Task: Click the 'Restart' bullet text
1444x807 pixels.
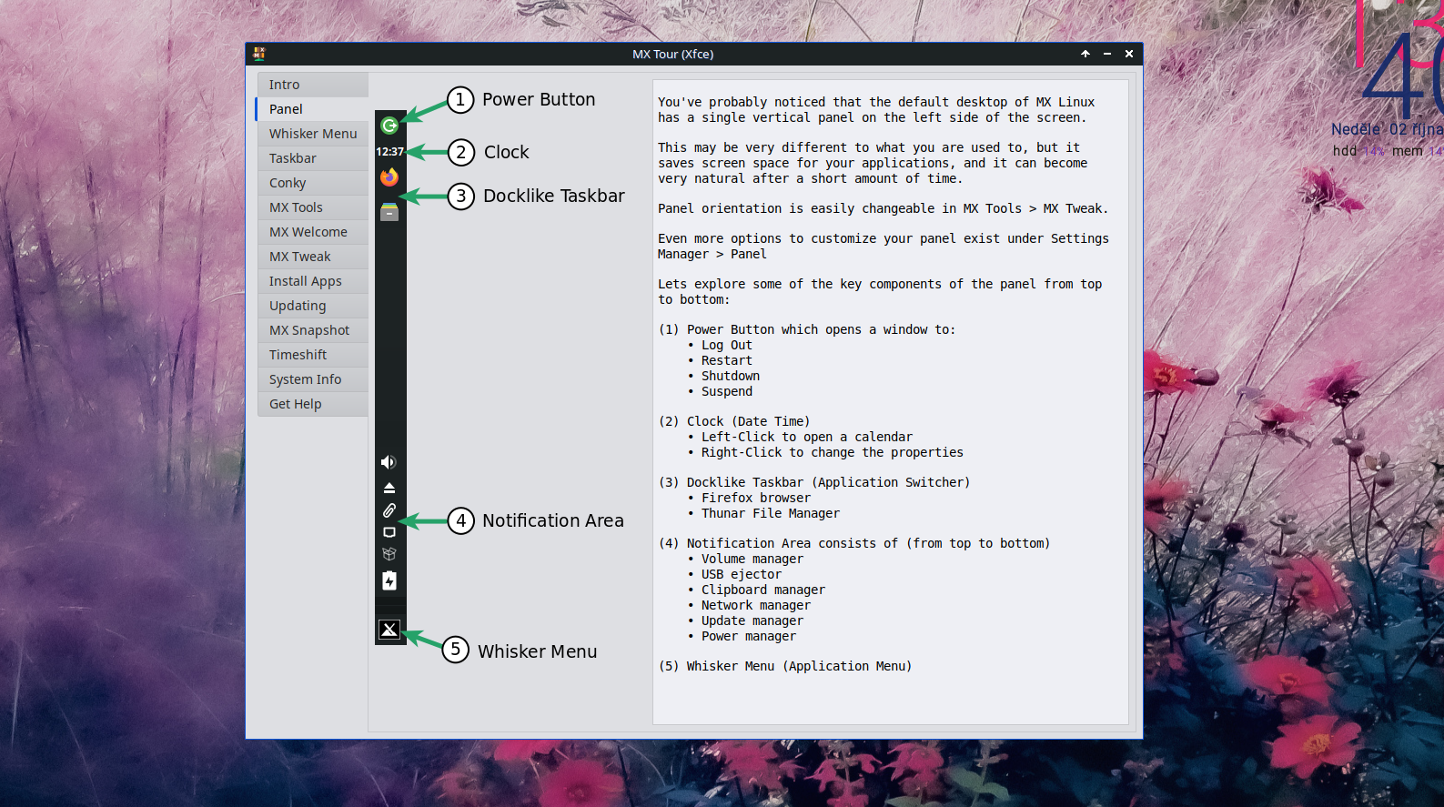Action: coord(727,360)
